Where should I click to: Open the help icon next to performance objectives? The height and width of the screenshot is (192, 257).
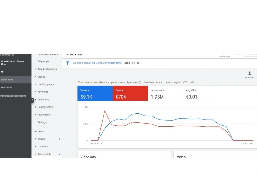click(140, 82)
